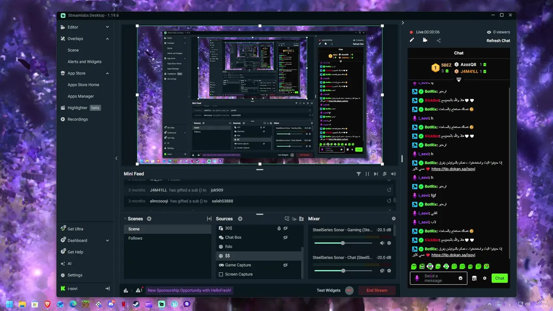
Task: Open Apps Store Home
Action: [83, 85]
